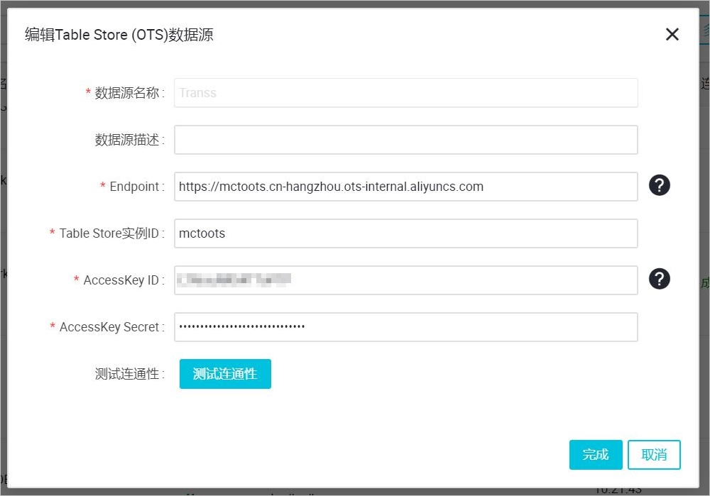Screen dimensions: 710x496
Task: Click the Table Store实例ID field containing mctoots
Action: (x=405, y=233)
